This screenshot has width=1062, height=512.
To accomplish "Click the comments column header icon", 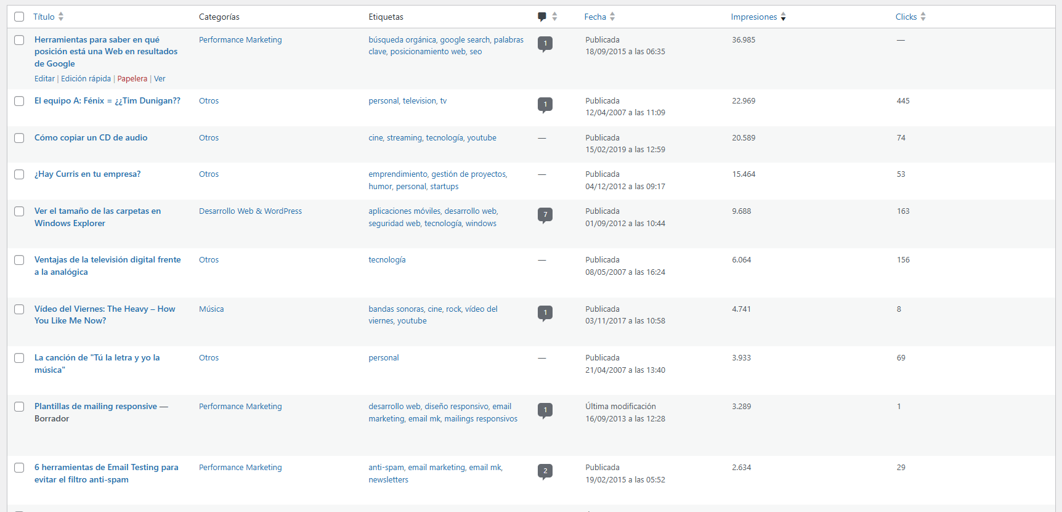I will pos(542,17).
